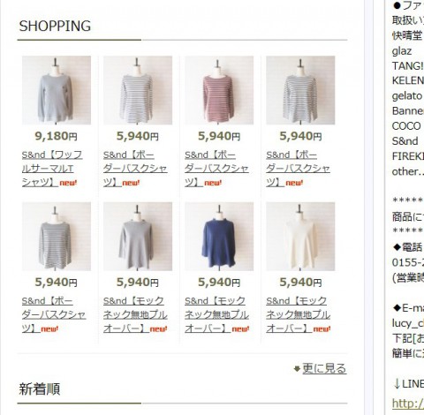Click the new badge under the navy pullover
The width and height of the screenshot is (424, 415).
pyautogui.click(x=240, y=328)
